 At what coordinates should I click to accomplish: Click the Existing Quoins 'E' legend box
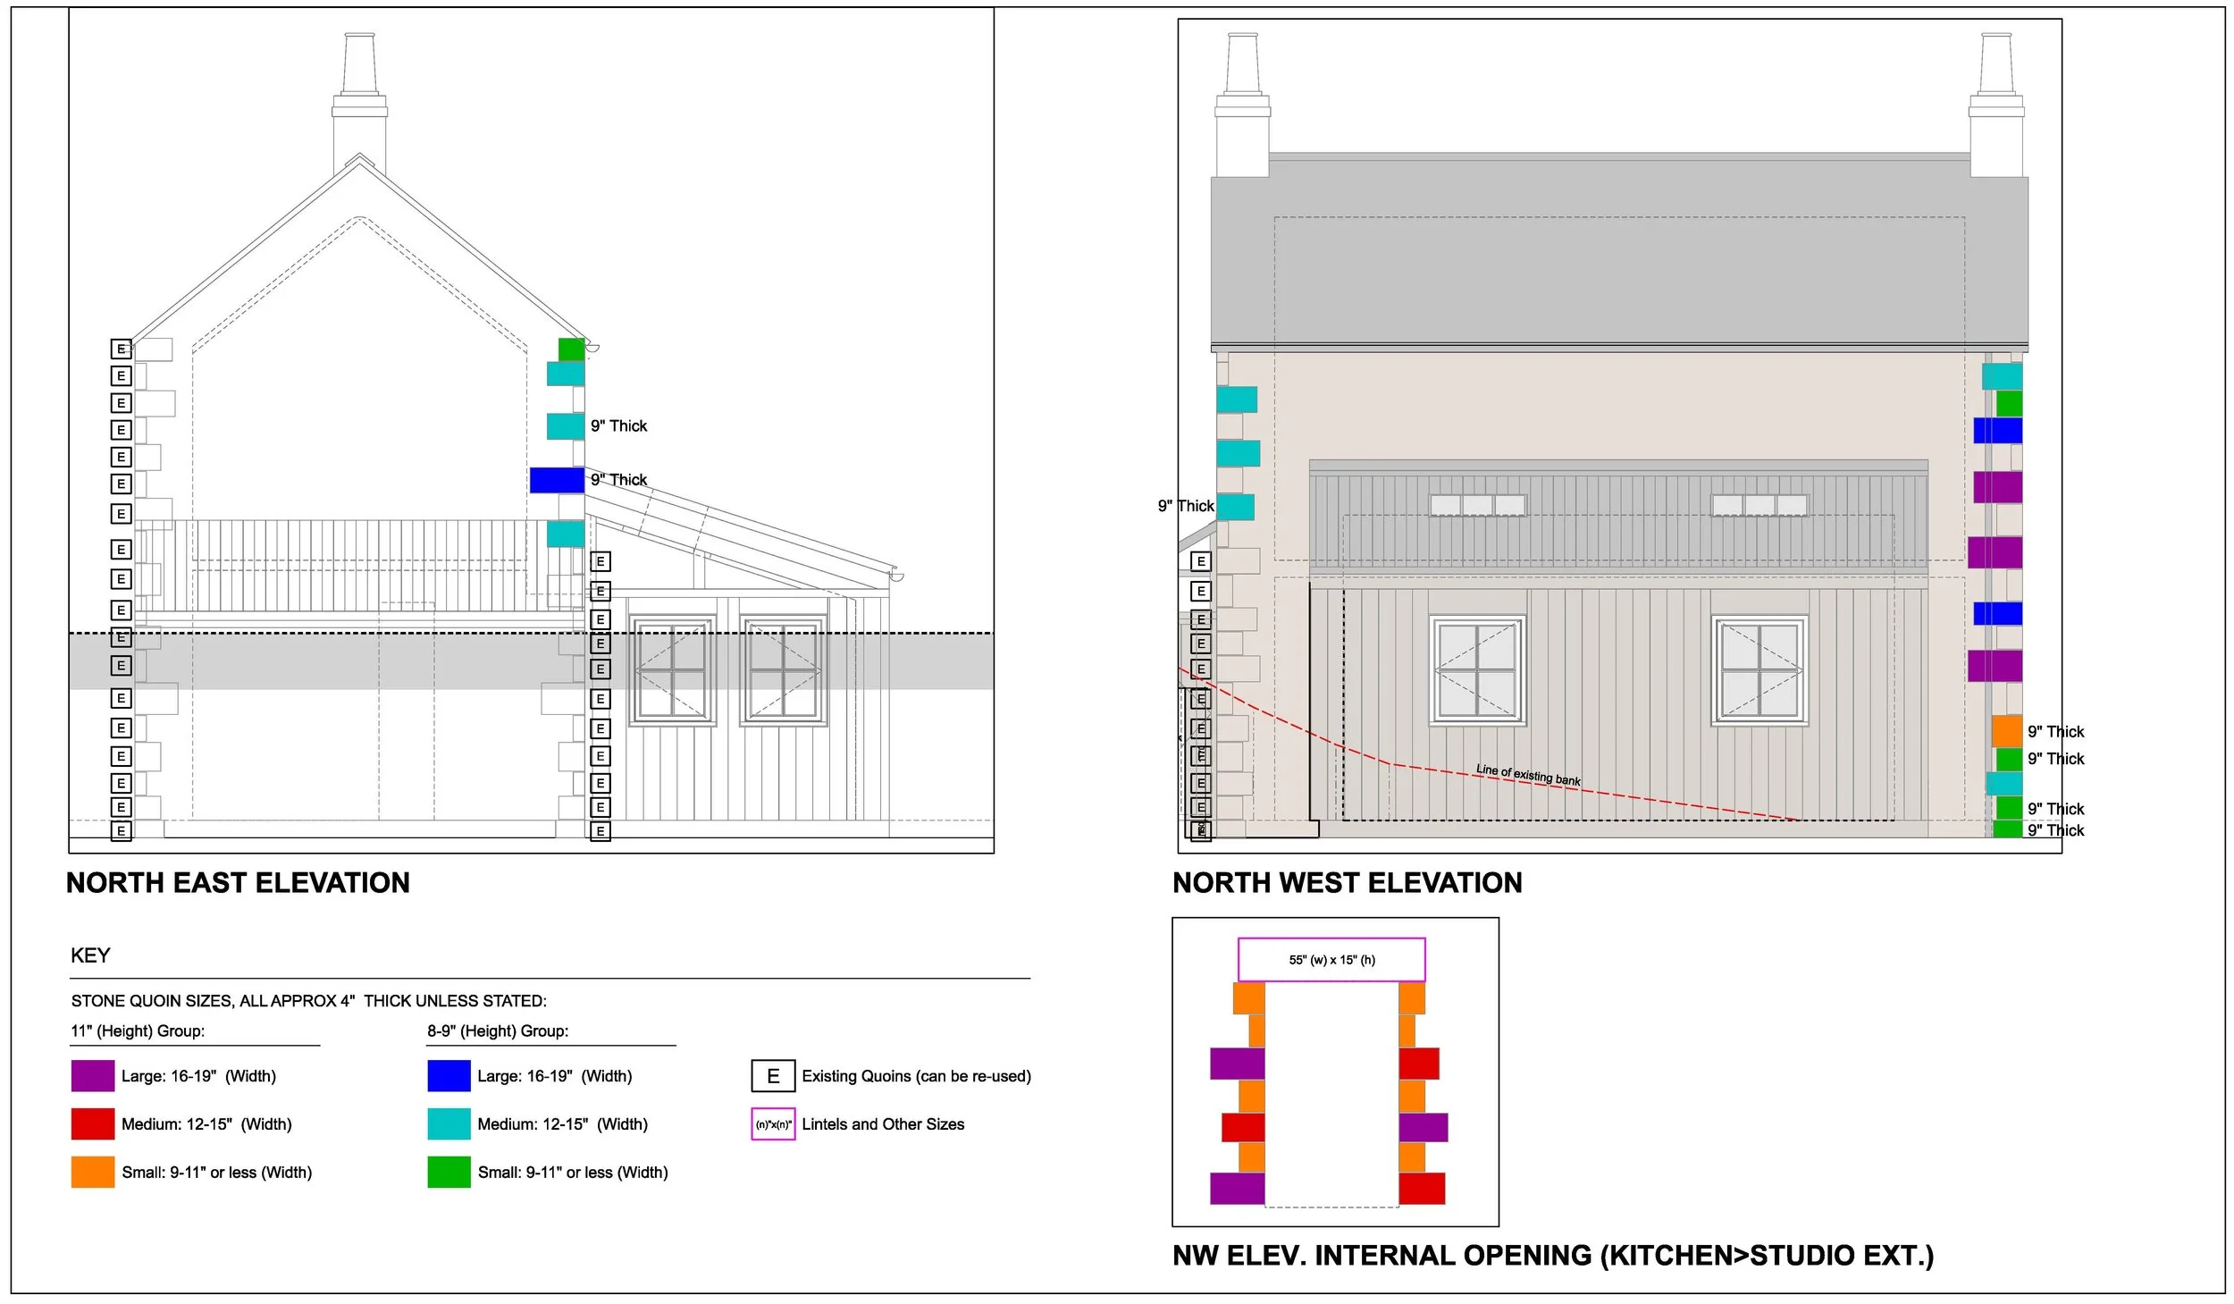pyautogui.click(x=773, y=1076)
